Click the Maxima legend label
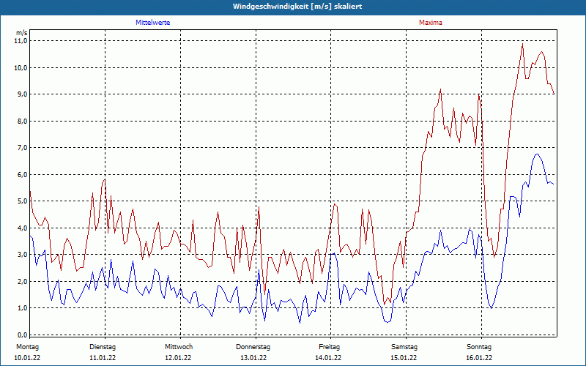 point(431,23)
